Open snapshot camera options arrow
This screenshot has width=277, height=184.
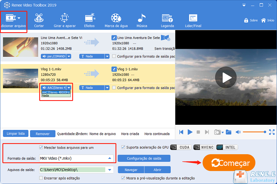click(x=223, y=132)
